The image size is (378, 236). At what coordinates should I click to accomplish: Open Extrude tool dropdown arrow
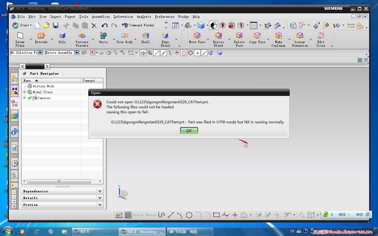[x=52, y=39]
